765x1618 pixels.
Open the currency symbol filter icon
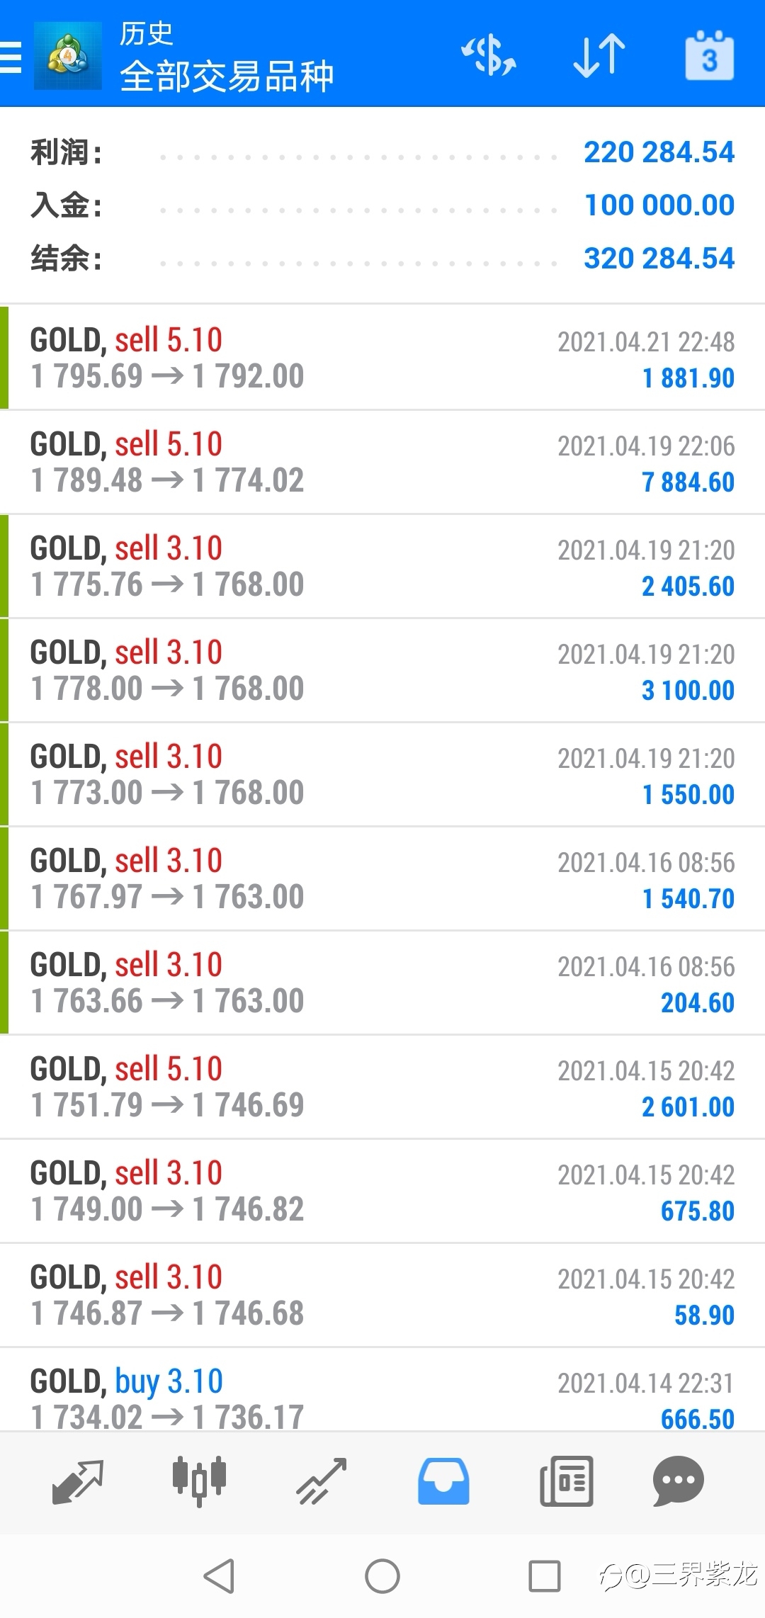pos(489,56)
